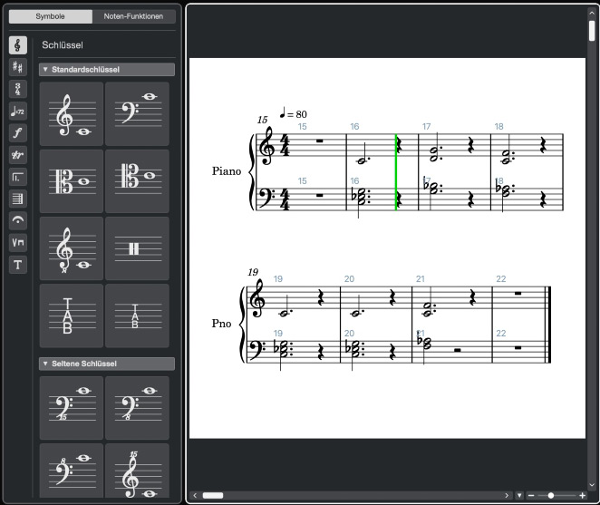Click the Pno staff label
The height and width of the screenshot is (505, 600).
(x=221, y=324)
